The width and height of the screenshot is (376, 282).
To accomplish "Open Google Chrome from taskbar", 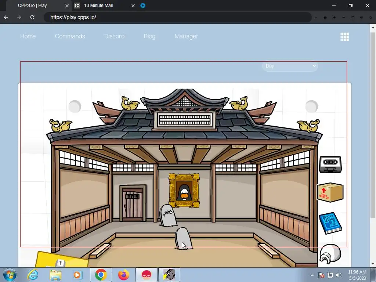I will coord(101,275).
